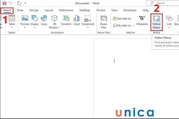This screenshot has height=119, width=179.
Task: Click the Wikipedia add-in icon
Action: pos(142,21)
